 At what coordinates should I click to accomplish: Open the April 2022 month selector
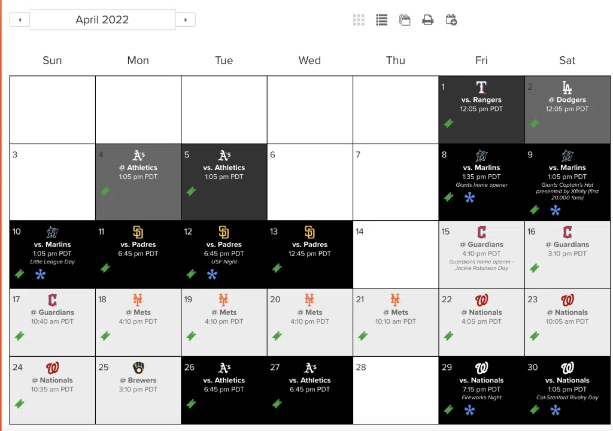pyautogui.click(x=102, y=20)
